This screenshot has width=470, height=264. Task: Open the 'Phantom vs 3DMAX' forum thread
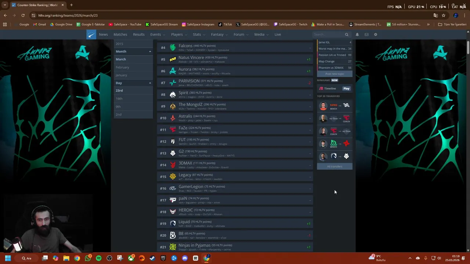[335, 68]
